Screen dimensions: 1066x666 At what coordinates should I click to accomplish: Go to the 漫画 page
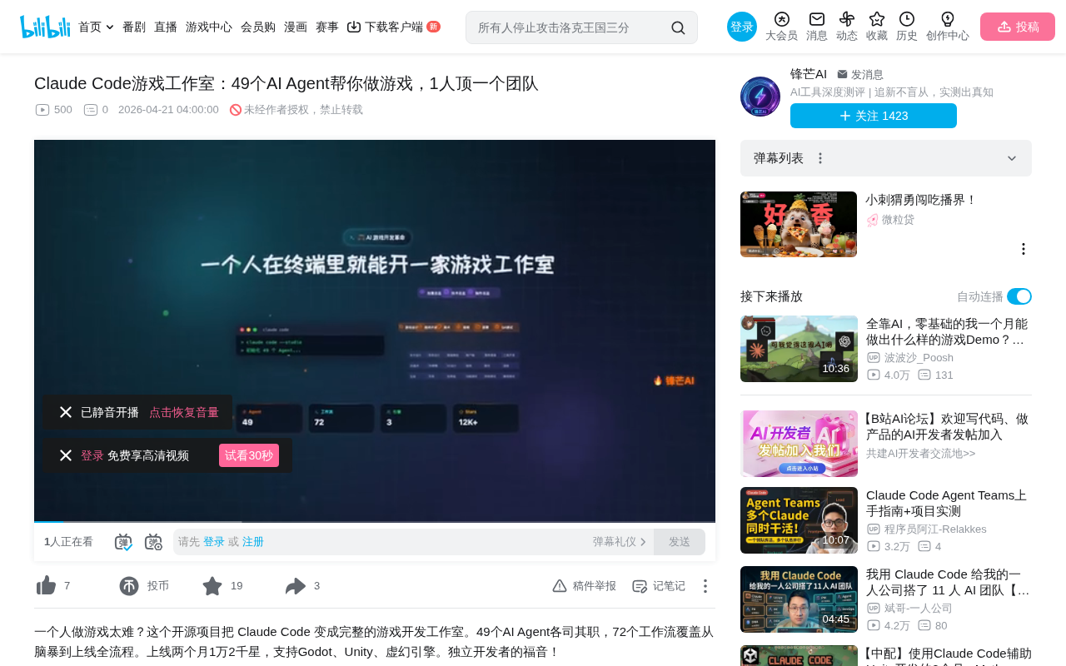tap(296, 27)
